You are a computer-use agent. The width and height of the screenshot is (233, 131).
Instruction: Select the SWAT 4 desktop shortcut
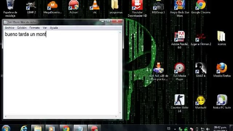(201, 70)
